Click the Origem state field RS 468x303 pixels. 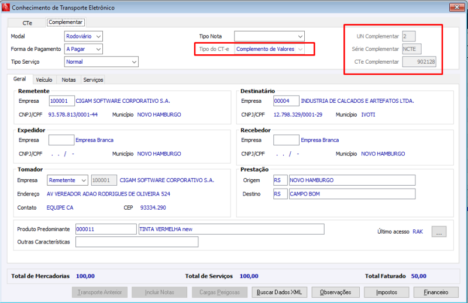pyautogui.click(x=280, y=180)
